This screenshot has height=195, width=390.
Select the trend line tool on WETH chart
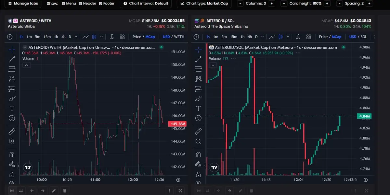[x=12, y=59]
